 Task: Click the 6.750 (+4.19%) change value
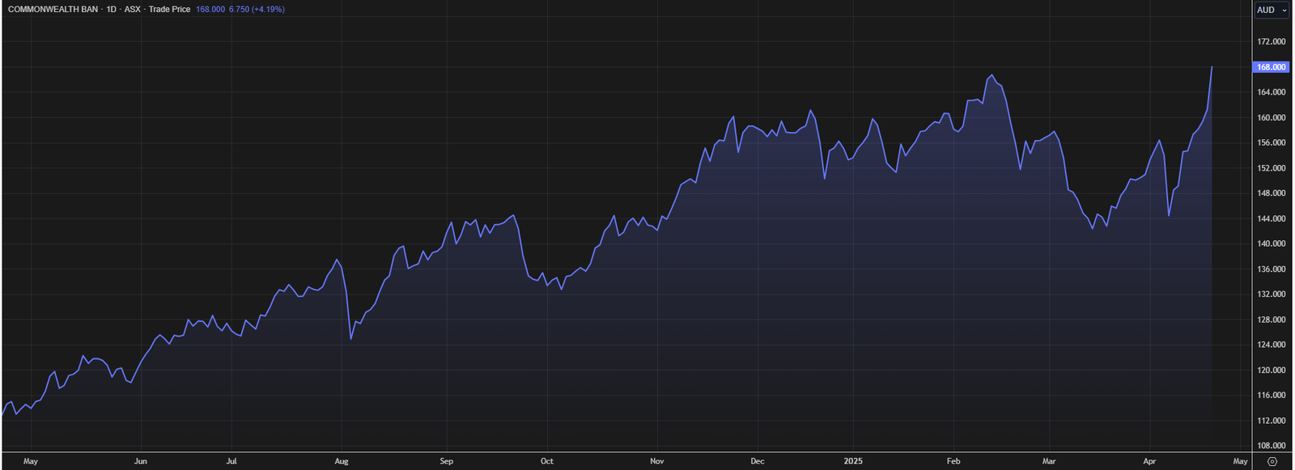click(x=257, y=10)
